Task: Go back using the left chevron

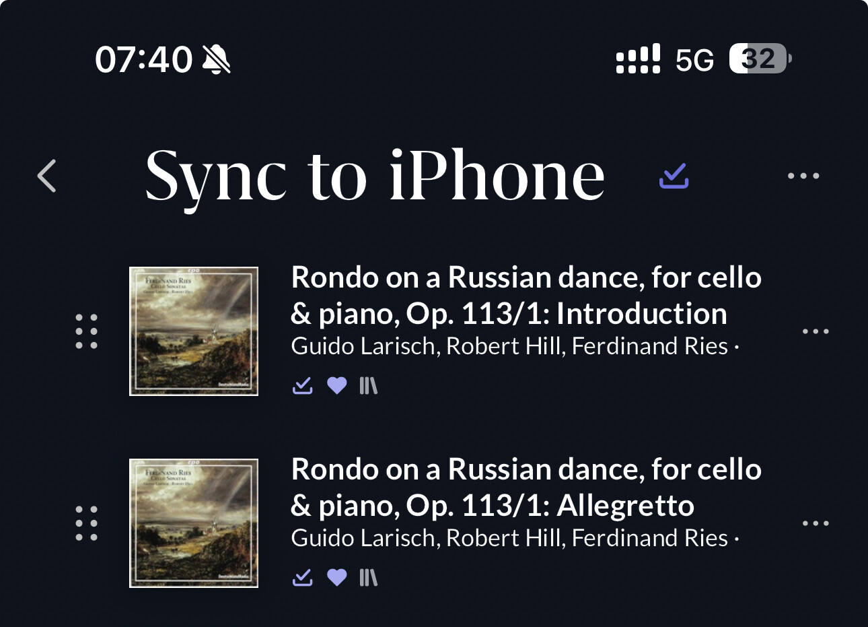Action: [x=47, y=176]
